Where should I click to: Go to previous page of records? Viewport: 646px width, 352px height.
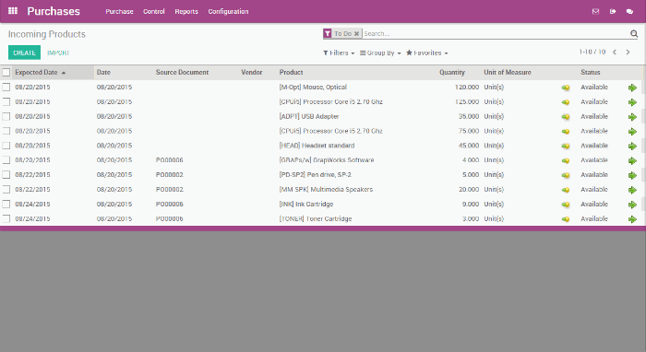(615, 53)
